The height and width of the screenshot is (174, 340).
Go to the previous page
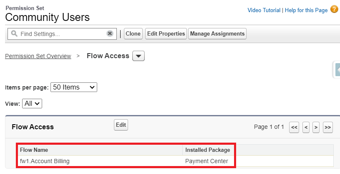pos(306,128)
